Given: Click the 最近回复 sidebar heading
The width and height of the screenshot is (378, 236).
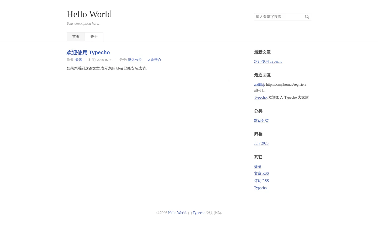Looking at the screenshot, I should coord(262,75).
